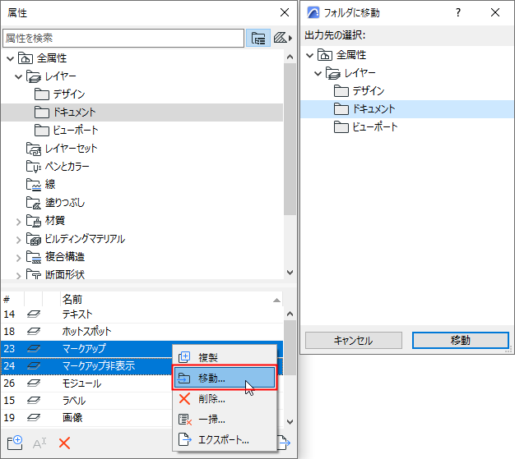Select layer row モジュール
515x459 pixels.
(87, 383)
